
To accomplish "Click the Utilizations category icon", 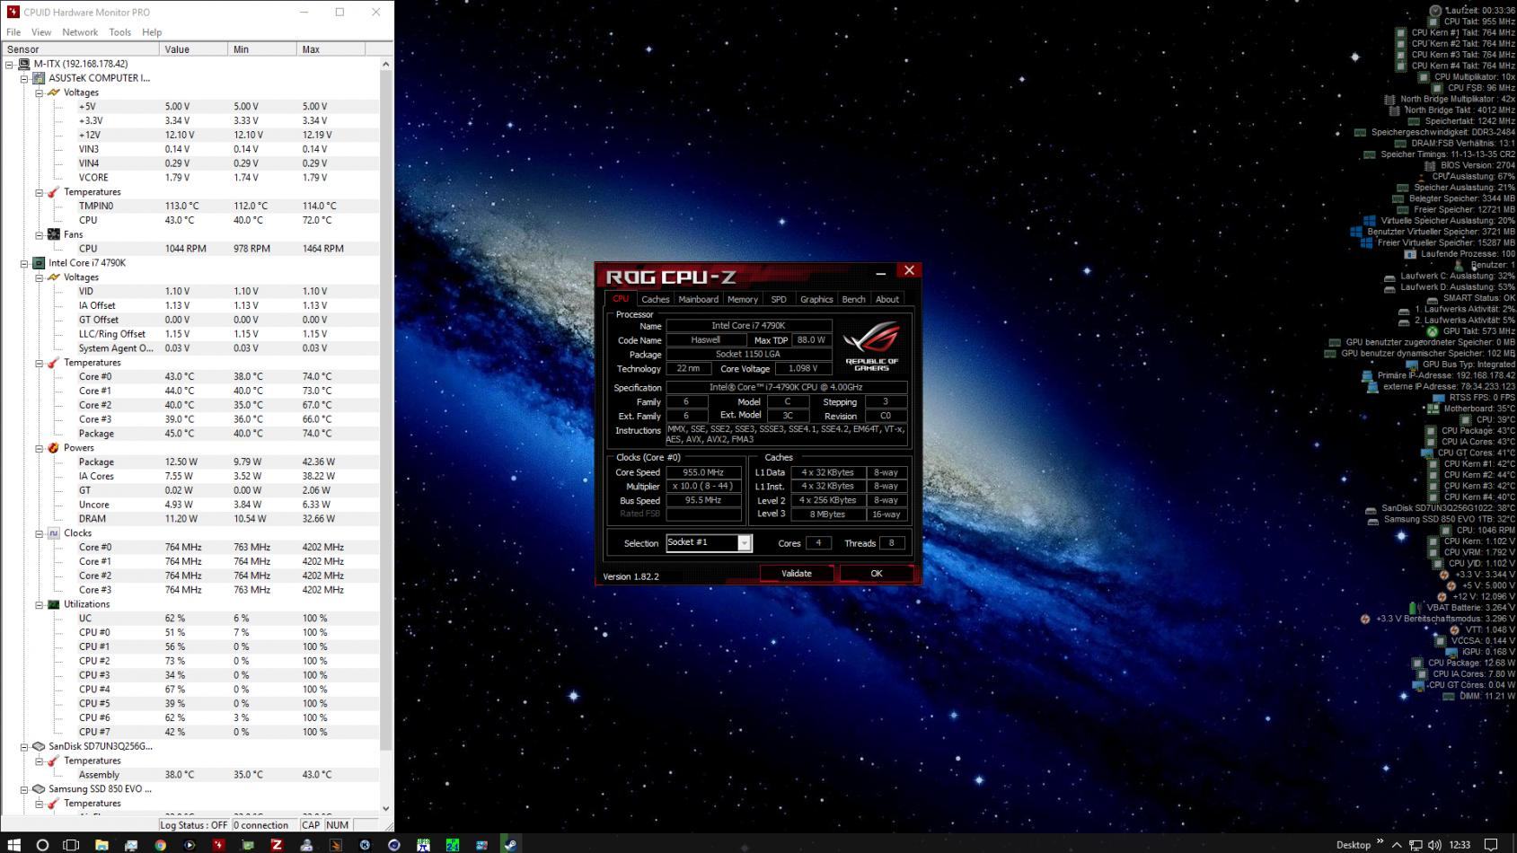I will point(54,604).
